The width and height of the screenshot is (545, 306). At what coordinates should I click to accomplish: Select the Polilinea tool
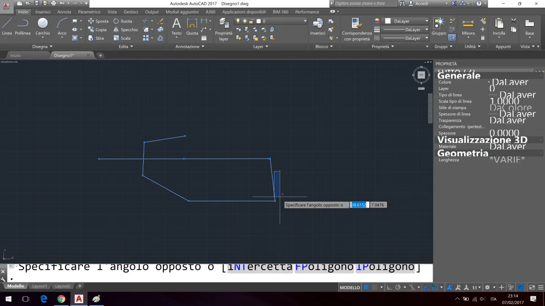(23, 27)
